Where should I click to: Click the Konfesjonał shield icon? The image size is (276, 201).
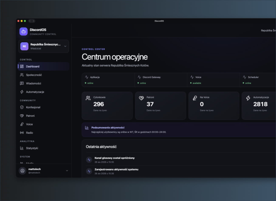coord(22,107)
